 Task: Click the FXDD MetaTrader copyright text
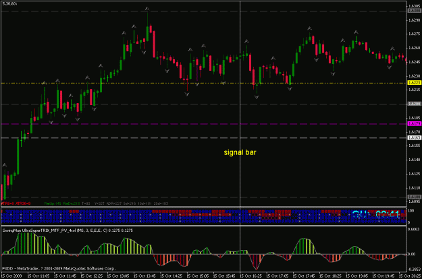point(59,268)
